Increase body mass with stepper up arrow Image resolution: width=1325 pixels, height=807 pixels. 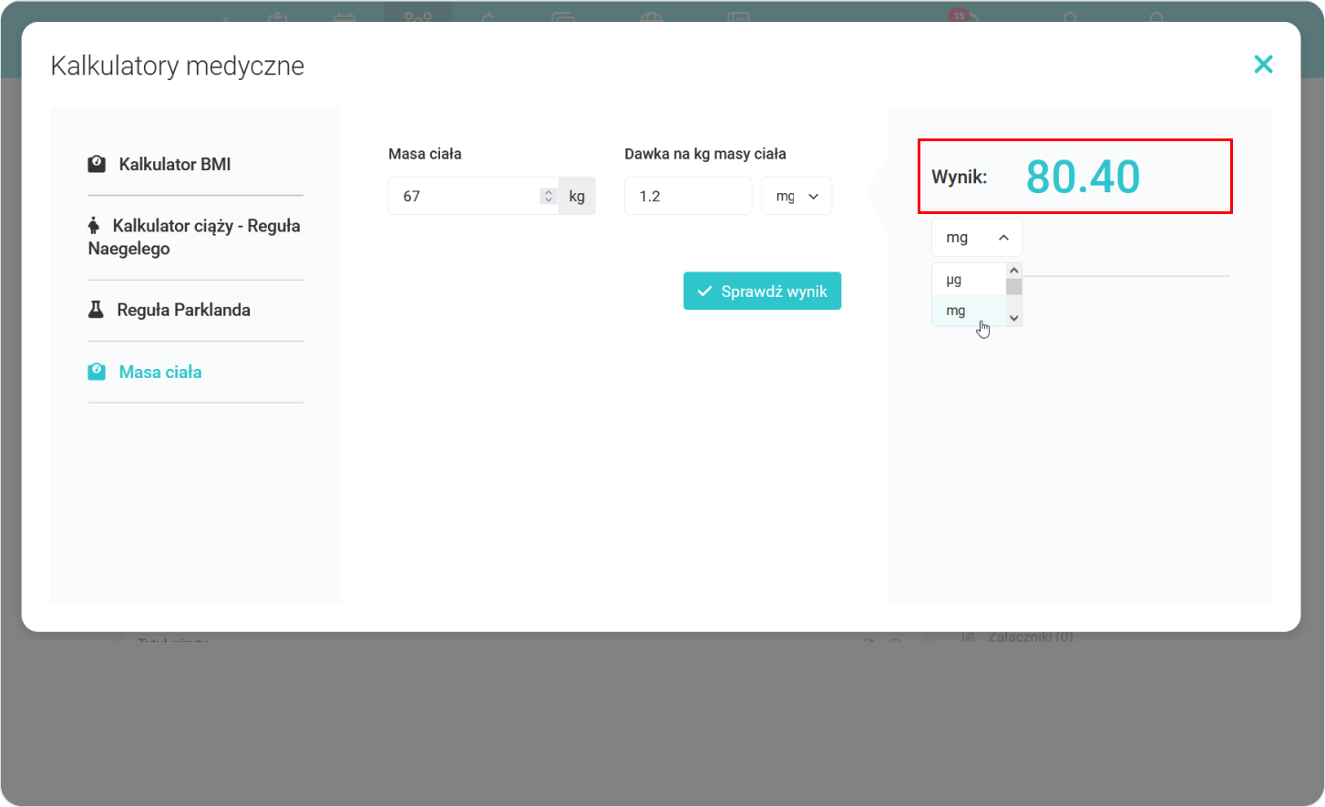tap(548, 191)
